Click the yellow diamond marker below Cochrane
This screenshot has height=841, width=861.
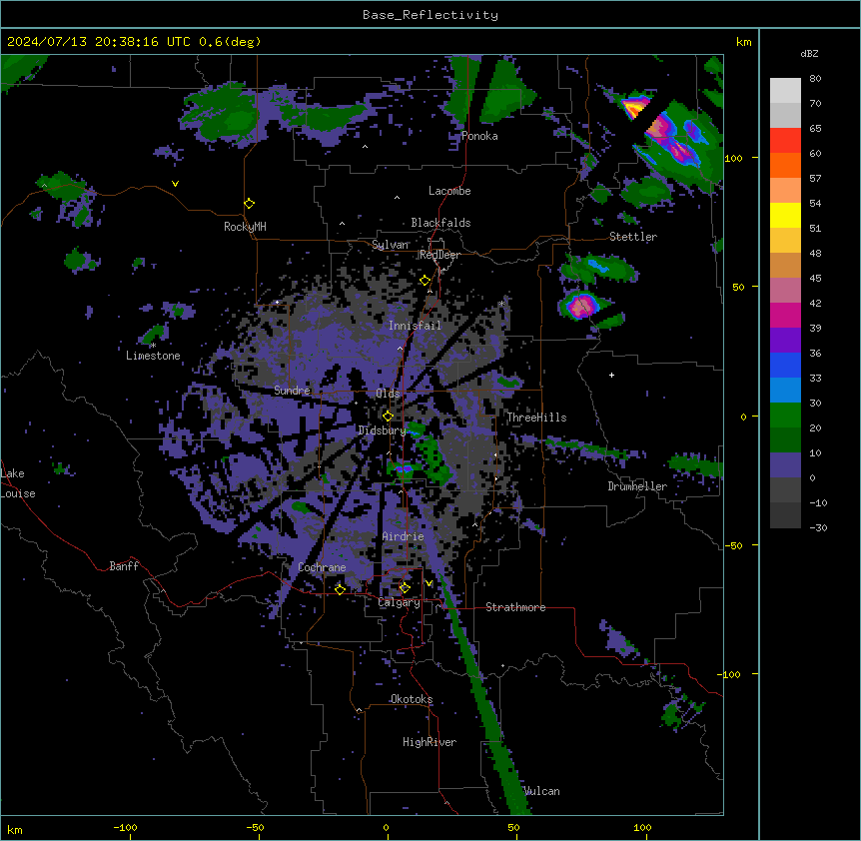(x=340, y=589)
